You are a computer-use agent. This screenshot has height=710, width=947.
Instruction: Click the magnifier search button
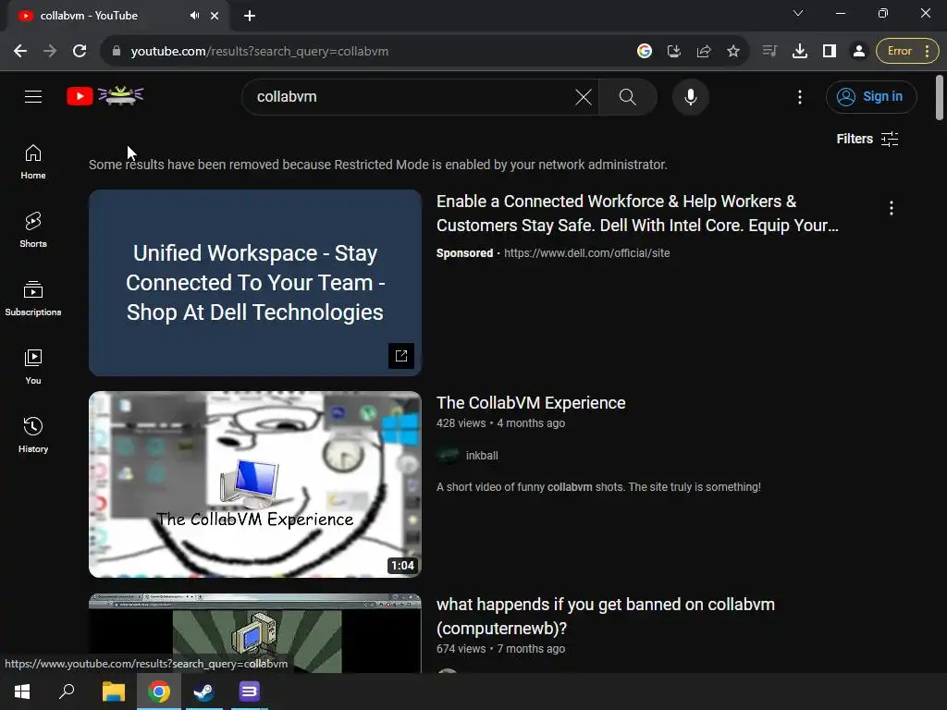628,96
